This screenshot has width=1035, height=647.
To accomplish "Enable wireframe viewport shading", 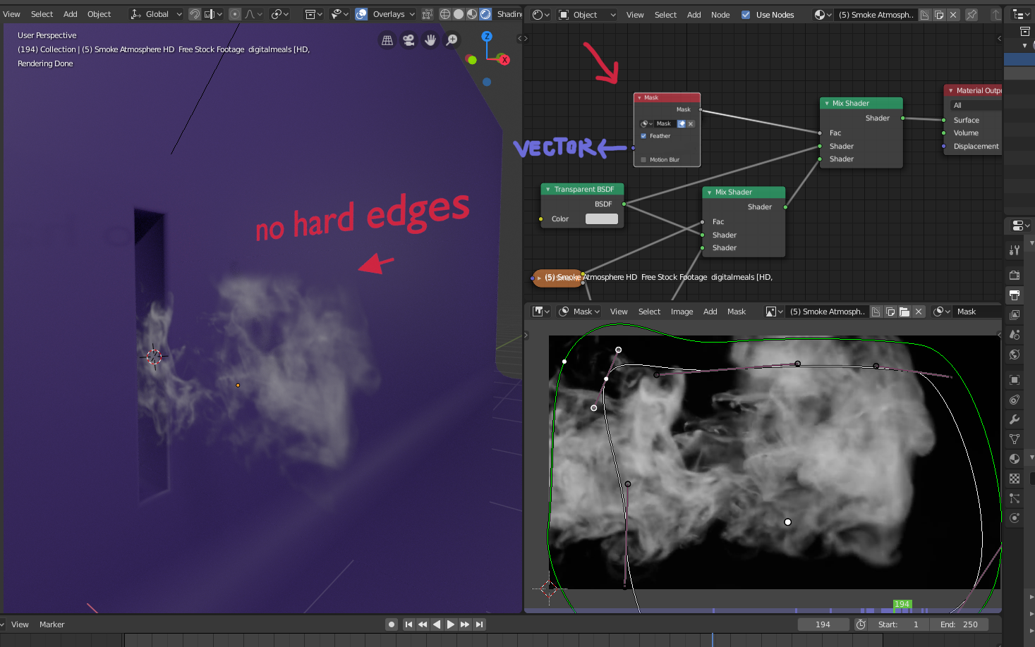I will (445, 14).
